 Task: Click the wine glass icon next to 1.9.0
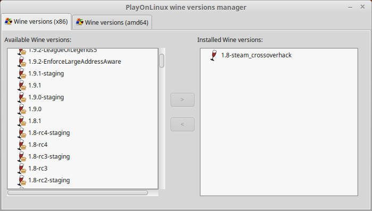pyautogui.click(x=22, y=109)
